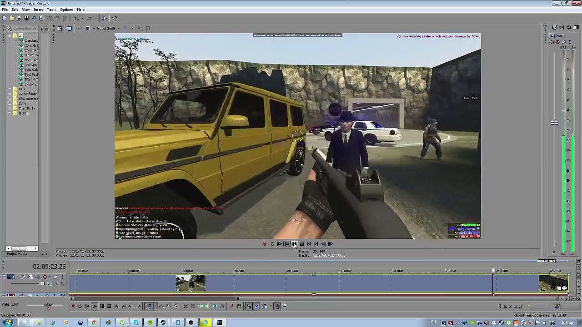Open the Auto Ripple mode dropdown arrow
Screen dimensions: 582x327
pos(271,306)
